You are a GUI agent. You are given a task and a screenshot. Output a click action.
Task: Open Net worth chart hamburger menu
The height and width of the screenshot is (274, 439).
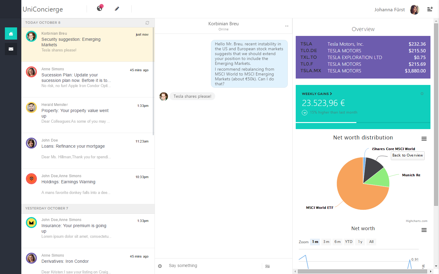click(x=424, y=230)
